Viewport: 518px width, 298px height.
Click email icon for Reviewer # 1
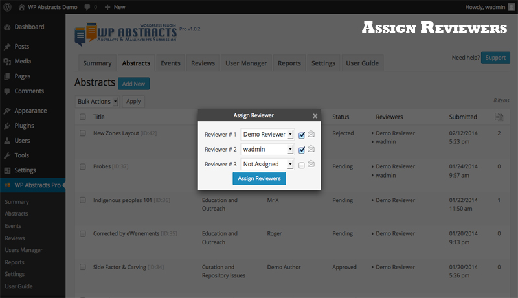[311, 134]
